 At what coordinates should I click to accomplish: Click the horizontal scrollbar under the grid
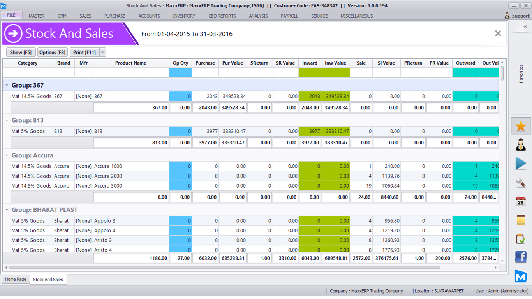pos(224,267)
